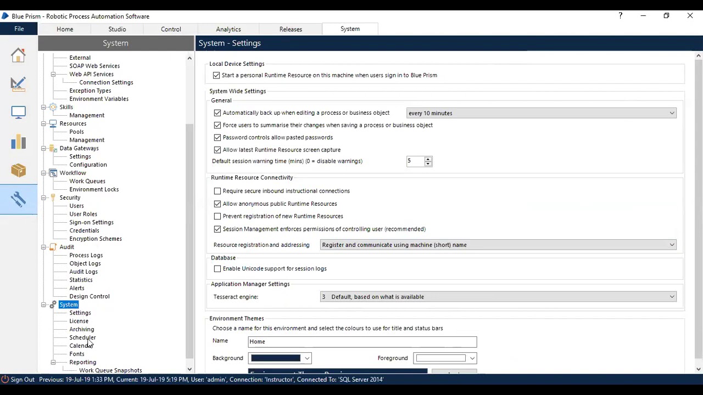The height and width of the screenshot is (395, 703).
Task: Click the Data Gateways database icon
Action: (53, 148)
